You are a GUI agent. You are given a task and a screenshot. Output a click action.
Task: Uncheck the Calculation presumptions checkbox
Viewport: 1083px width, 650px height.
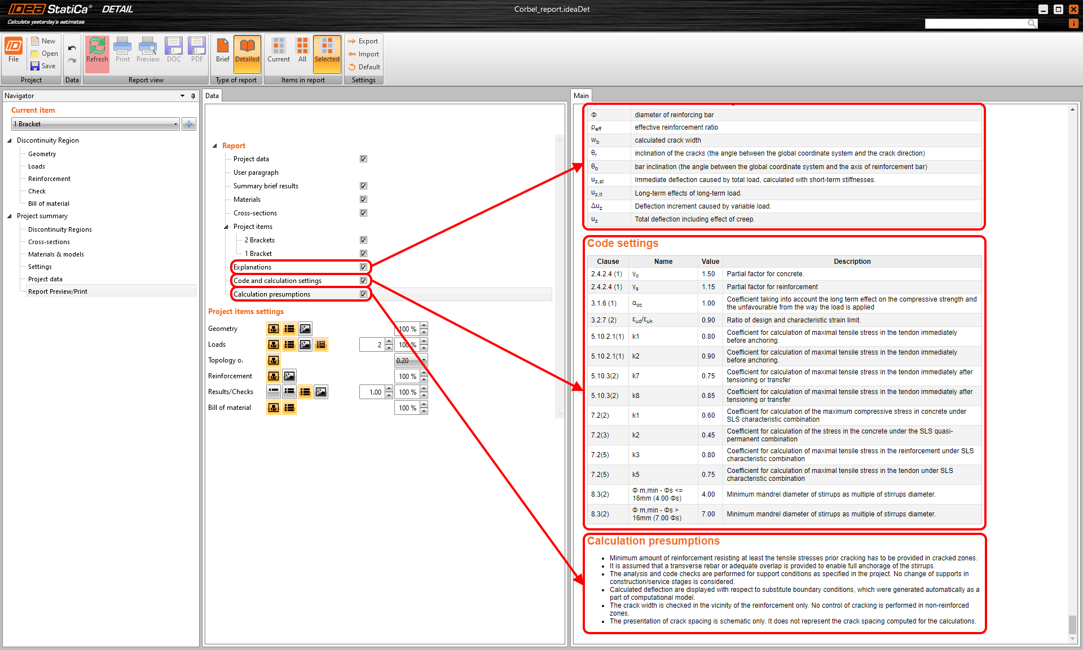364,294
